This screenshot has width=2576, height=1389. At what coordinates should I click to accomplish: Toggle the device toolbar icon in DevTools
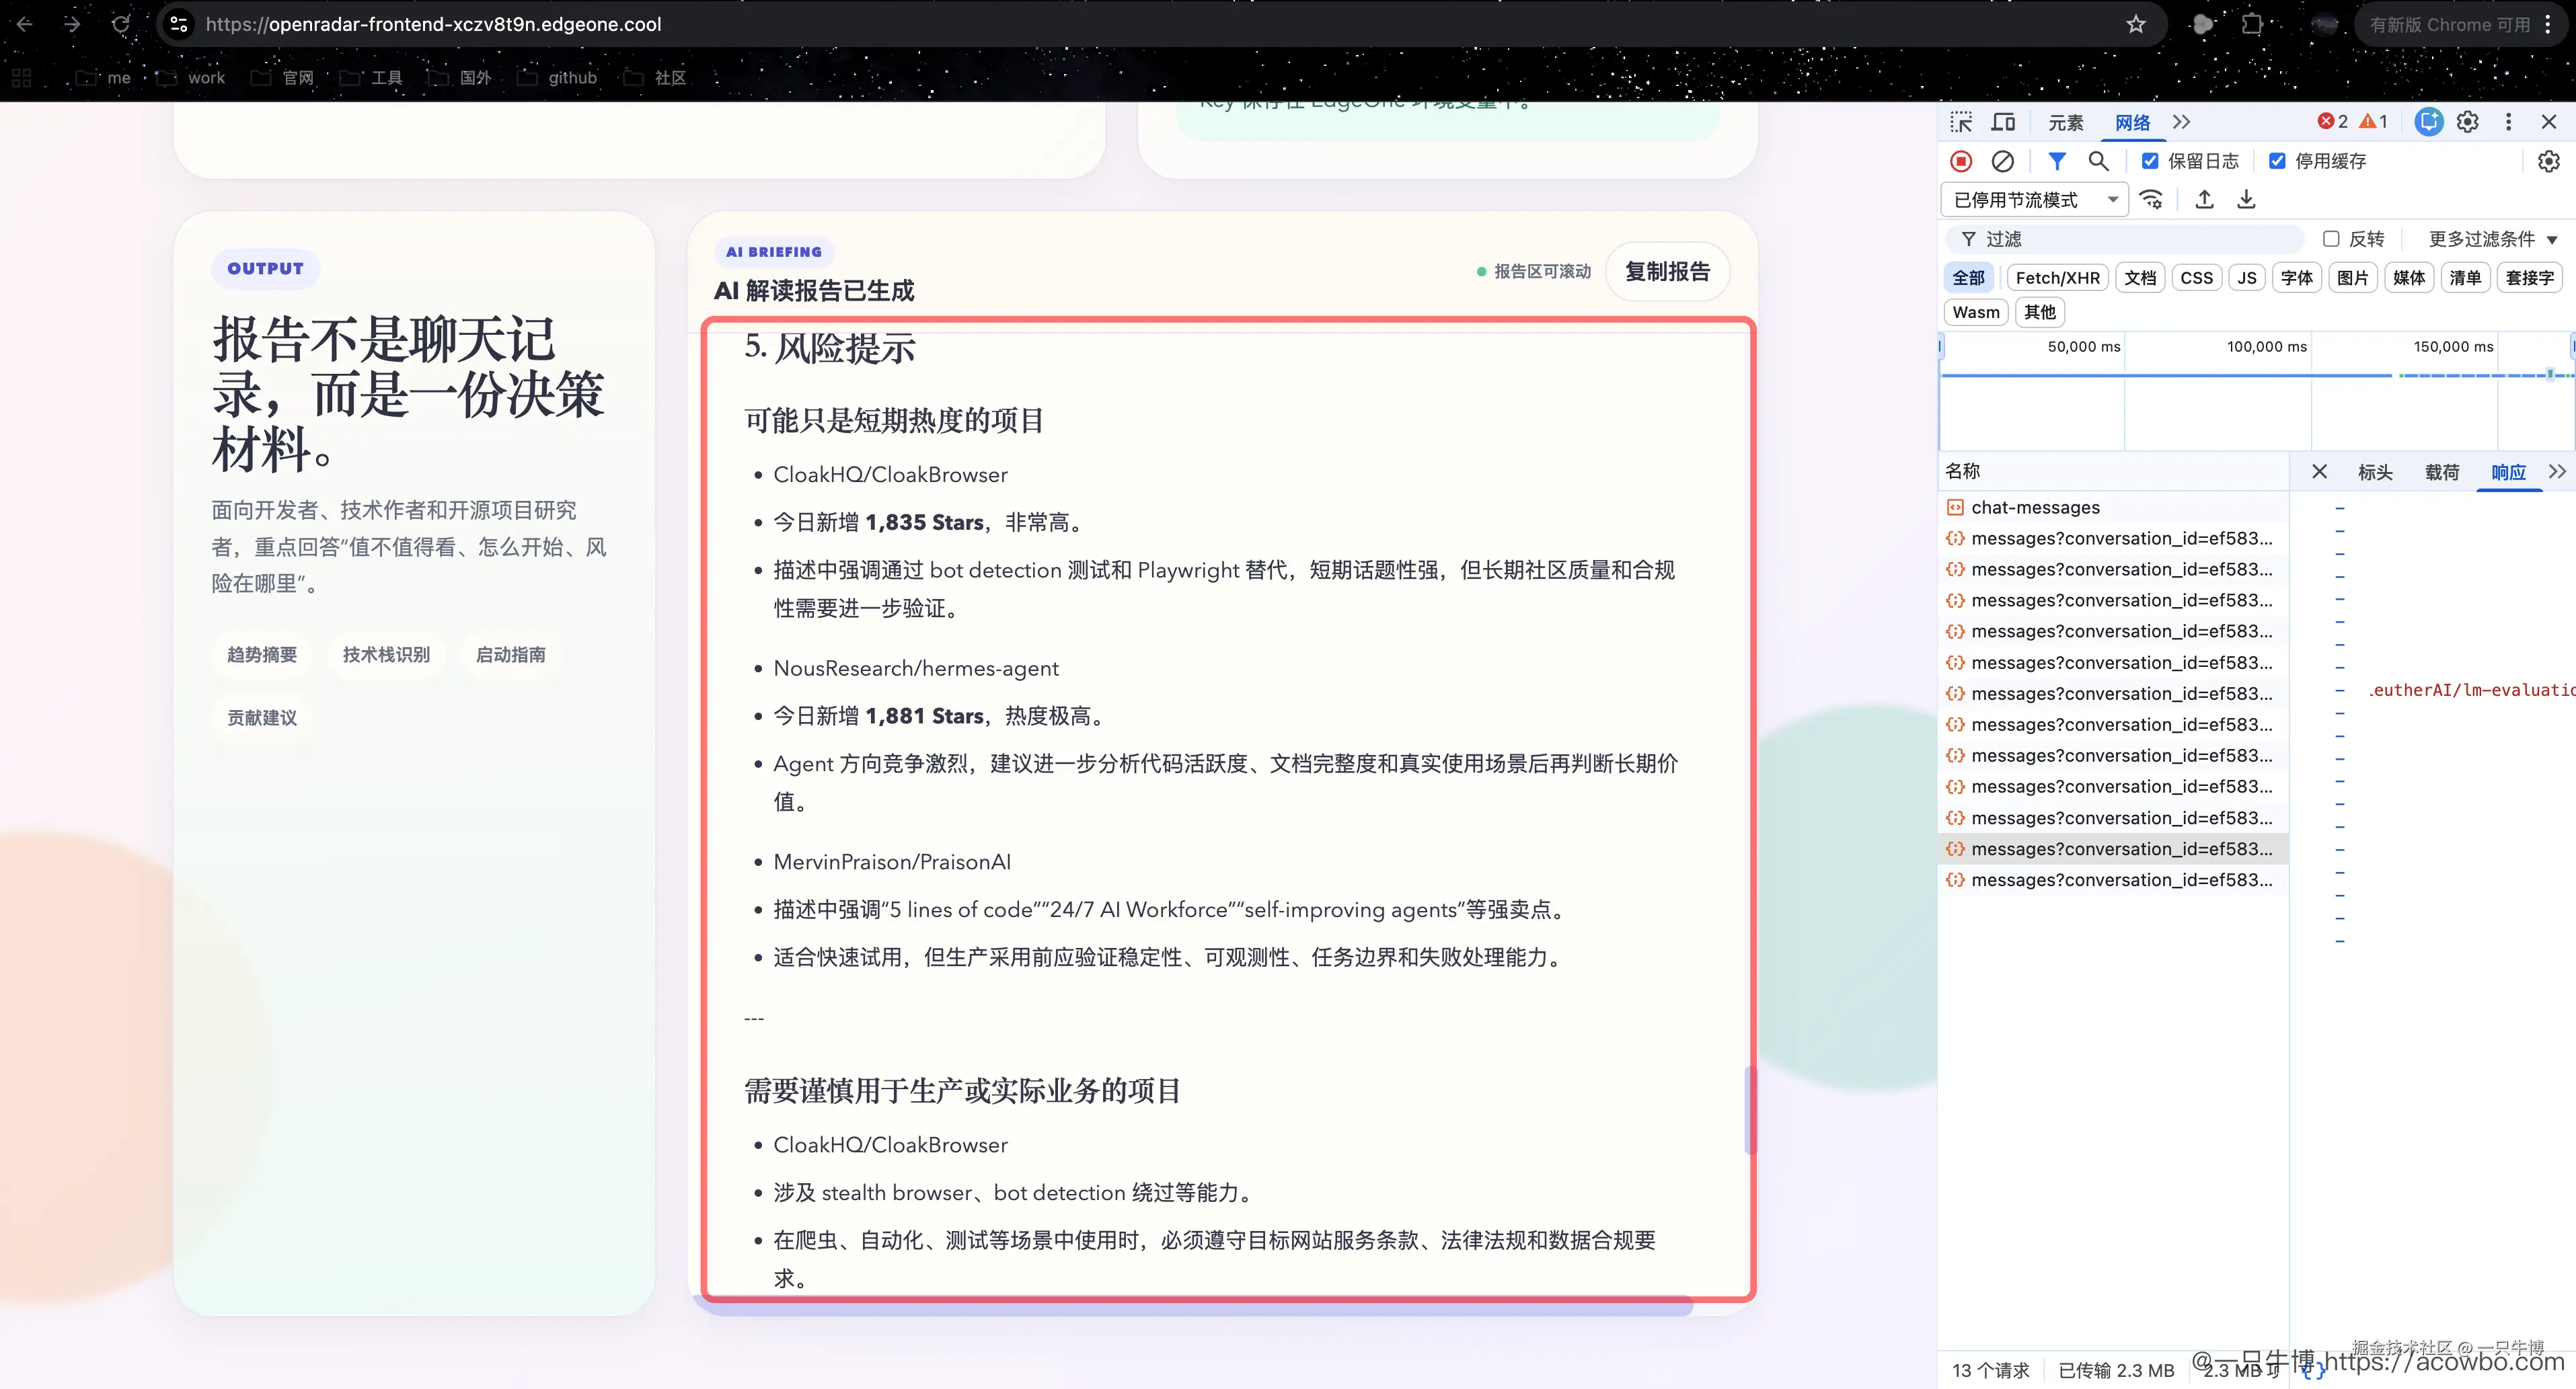(x=2003, y=122)
